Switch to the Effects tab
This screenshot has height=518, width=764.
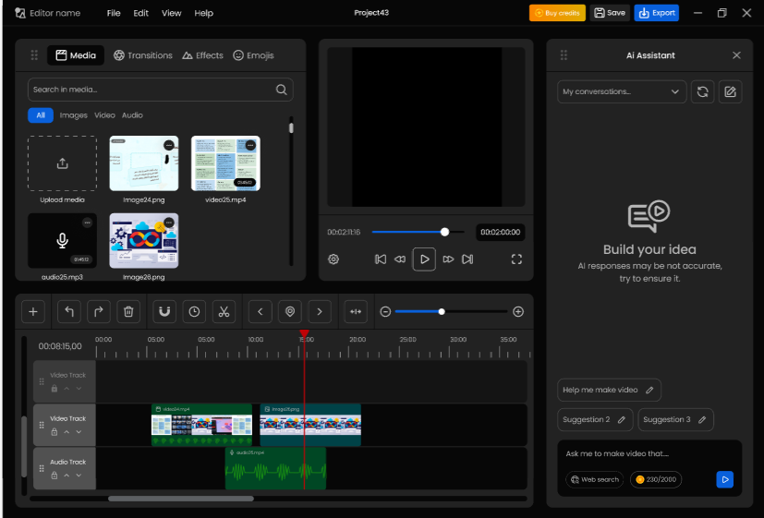pyautogui.click(x=202, y=55)
